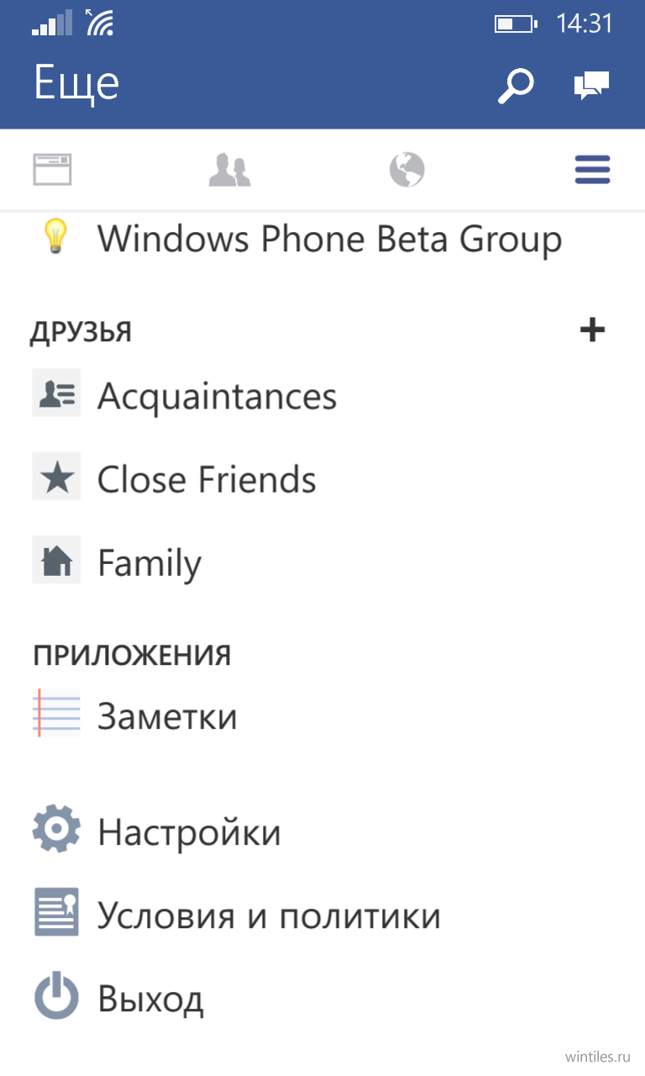Click the lightbulb group icon
This screenshot has height=1076, width=645.
(x=55, y=238)
